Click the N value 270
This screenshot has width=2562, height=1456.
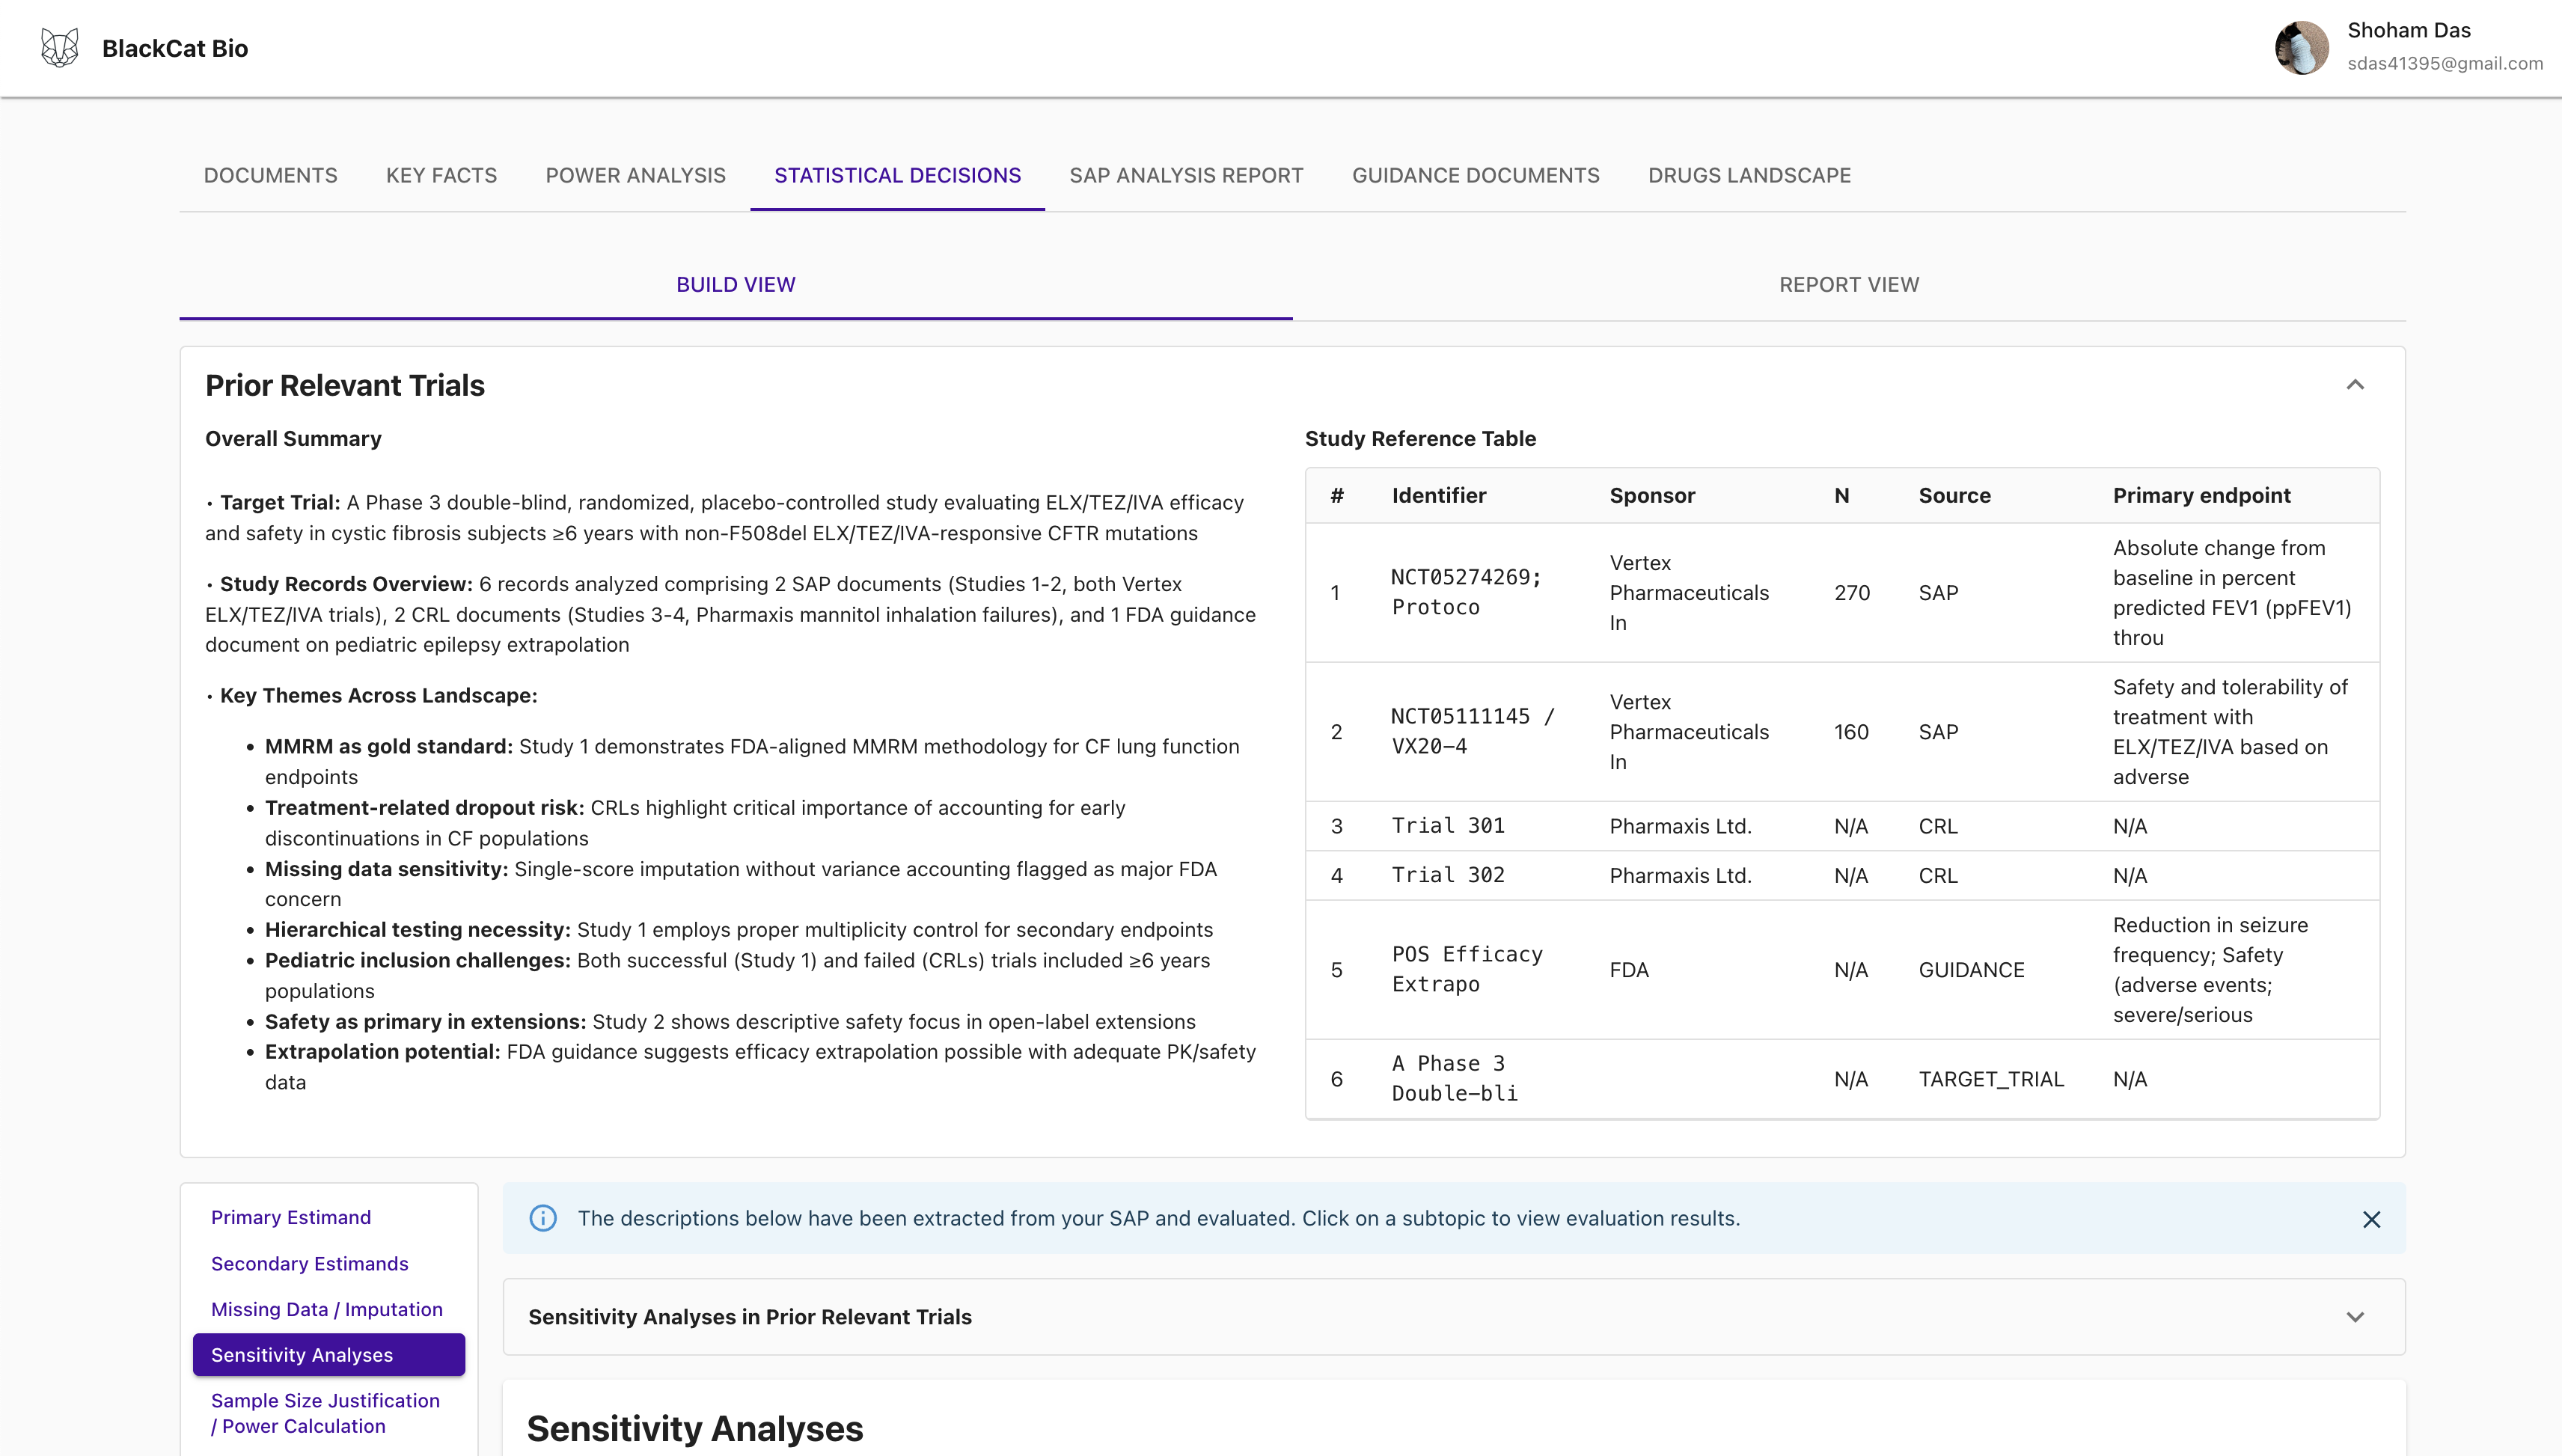pyautogui.click(x=1852, y=593)
